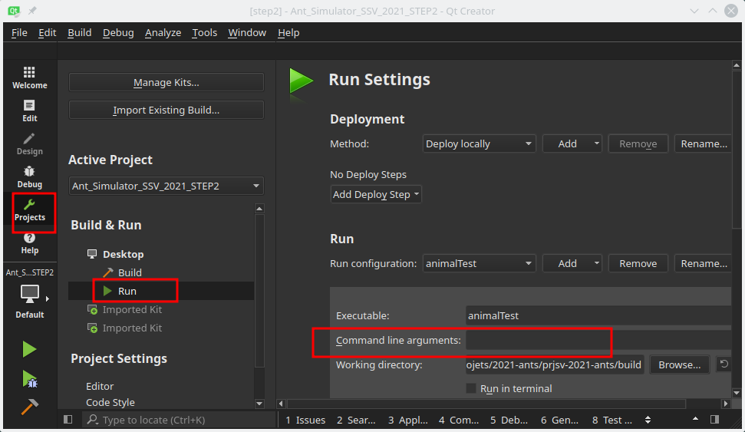The height and width of the screenshot is (432, 745).
Task: Click the kit list scrollbar down arrow
Action: click(x=259, y=404)
